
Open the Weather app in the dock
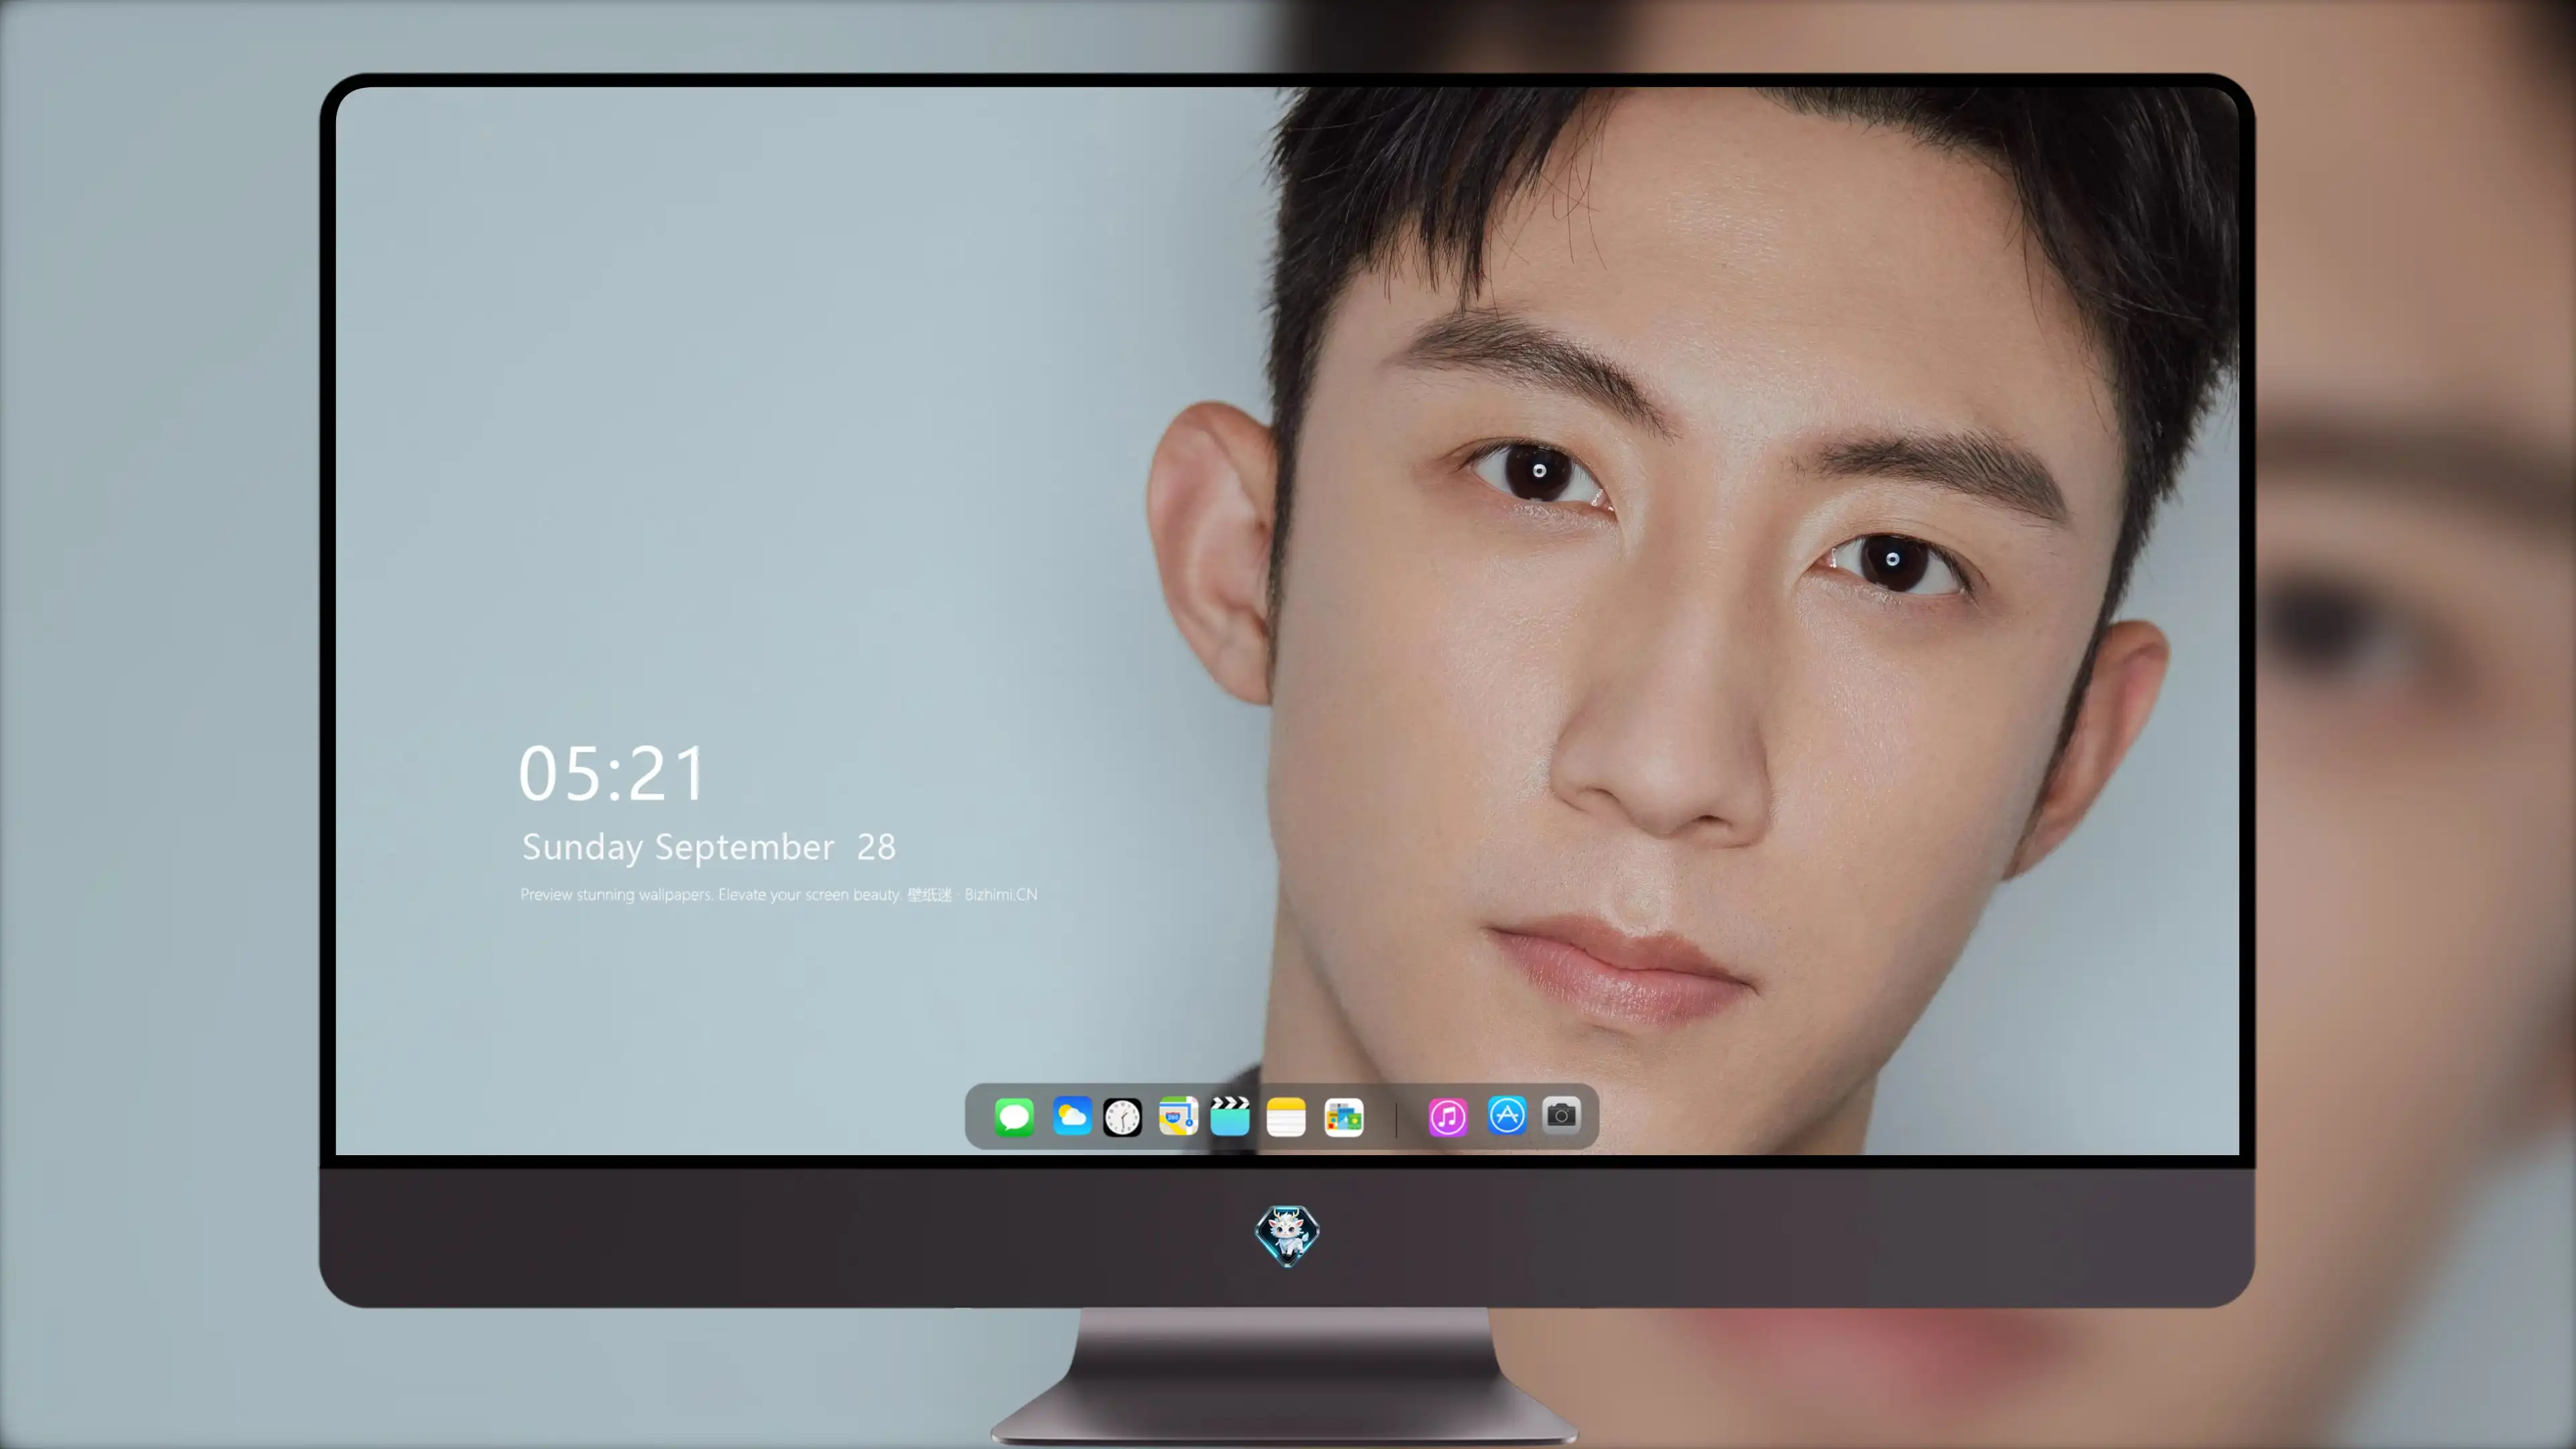pyautogui.click(x=1071, y=1116)
